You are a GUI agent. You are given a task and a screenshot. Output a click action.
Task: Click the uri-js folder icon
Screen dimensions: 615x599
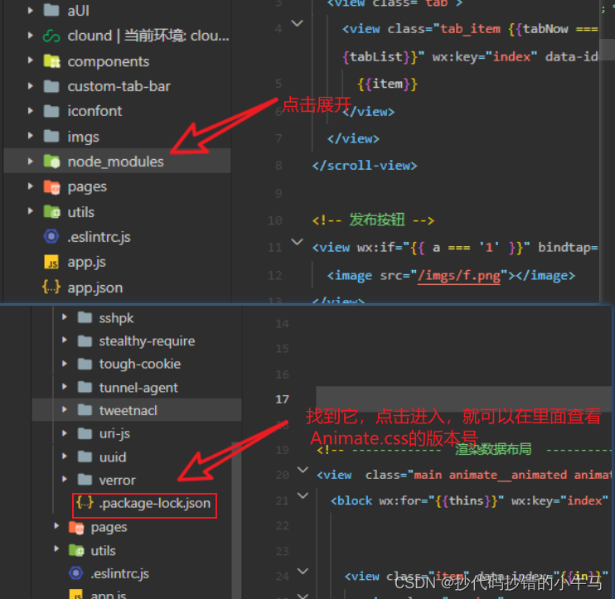[x=85, y=433]
